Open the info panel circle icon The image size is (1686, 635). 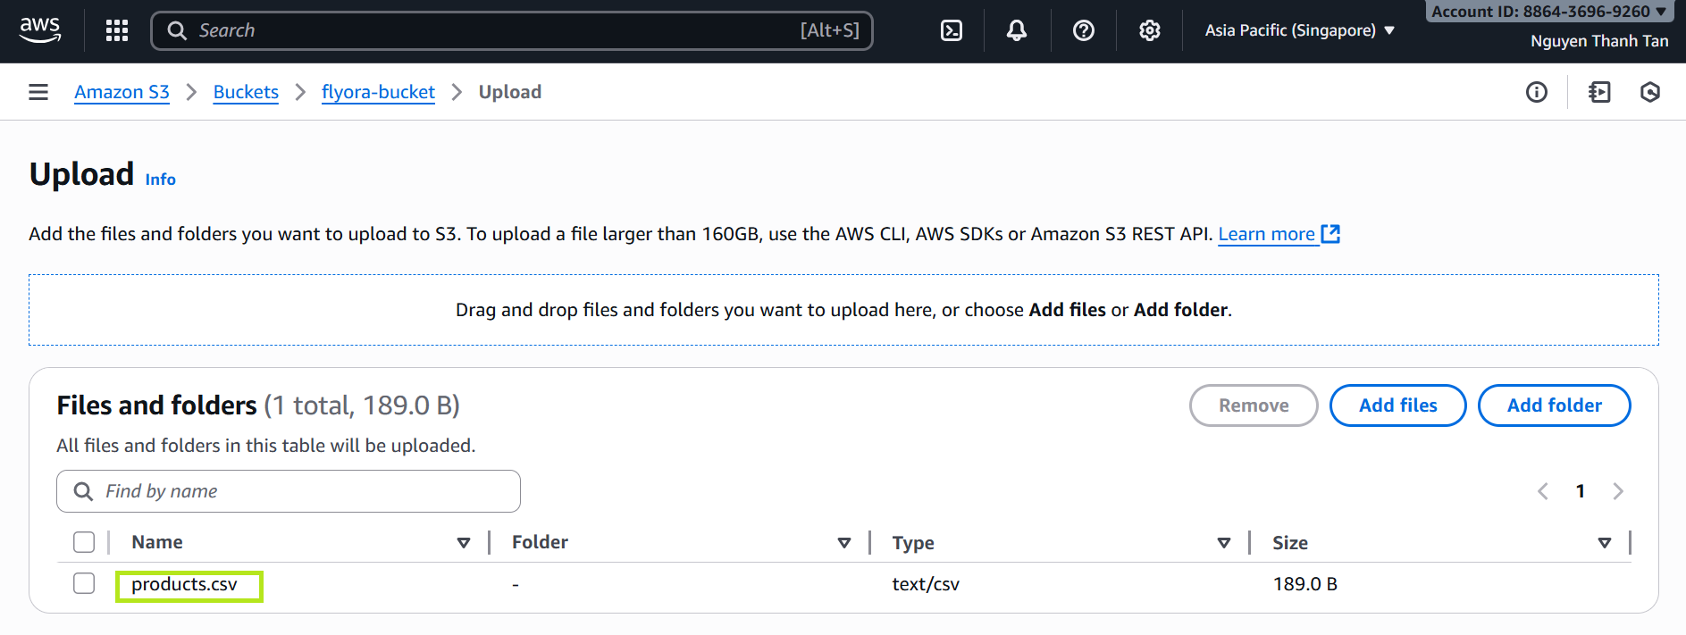click(x=1536, y=92)
